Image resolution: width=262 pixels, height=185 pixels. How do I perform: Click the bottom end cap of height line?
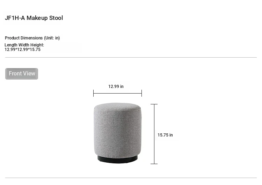(x=154, y=164)
